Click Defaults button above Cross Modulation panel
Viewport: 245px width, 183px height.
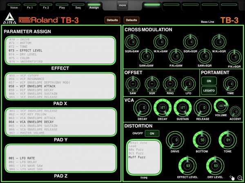[x=131, y=20]
